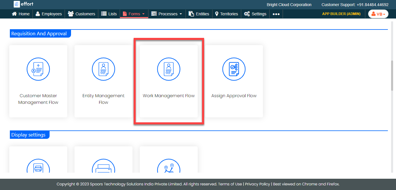Select the Work Management Flow icon
Image resolution: width=396 pixels, height=190 pixels.
pos(169,69)
